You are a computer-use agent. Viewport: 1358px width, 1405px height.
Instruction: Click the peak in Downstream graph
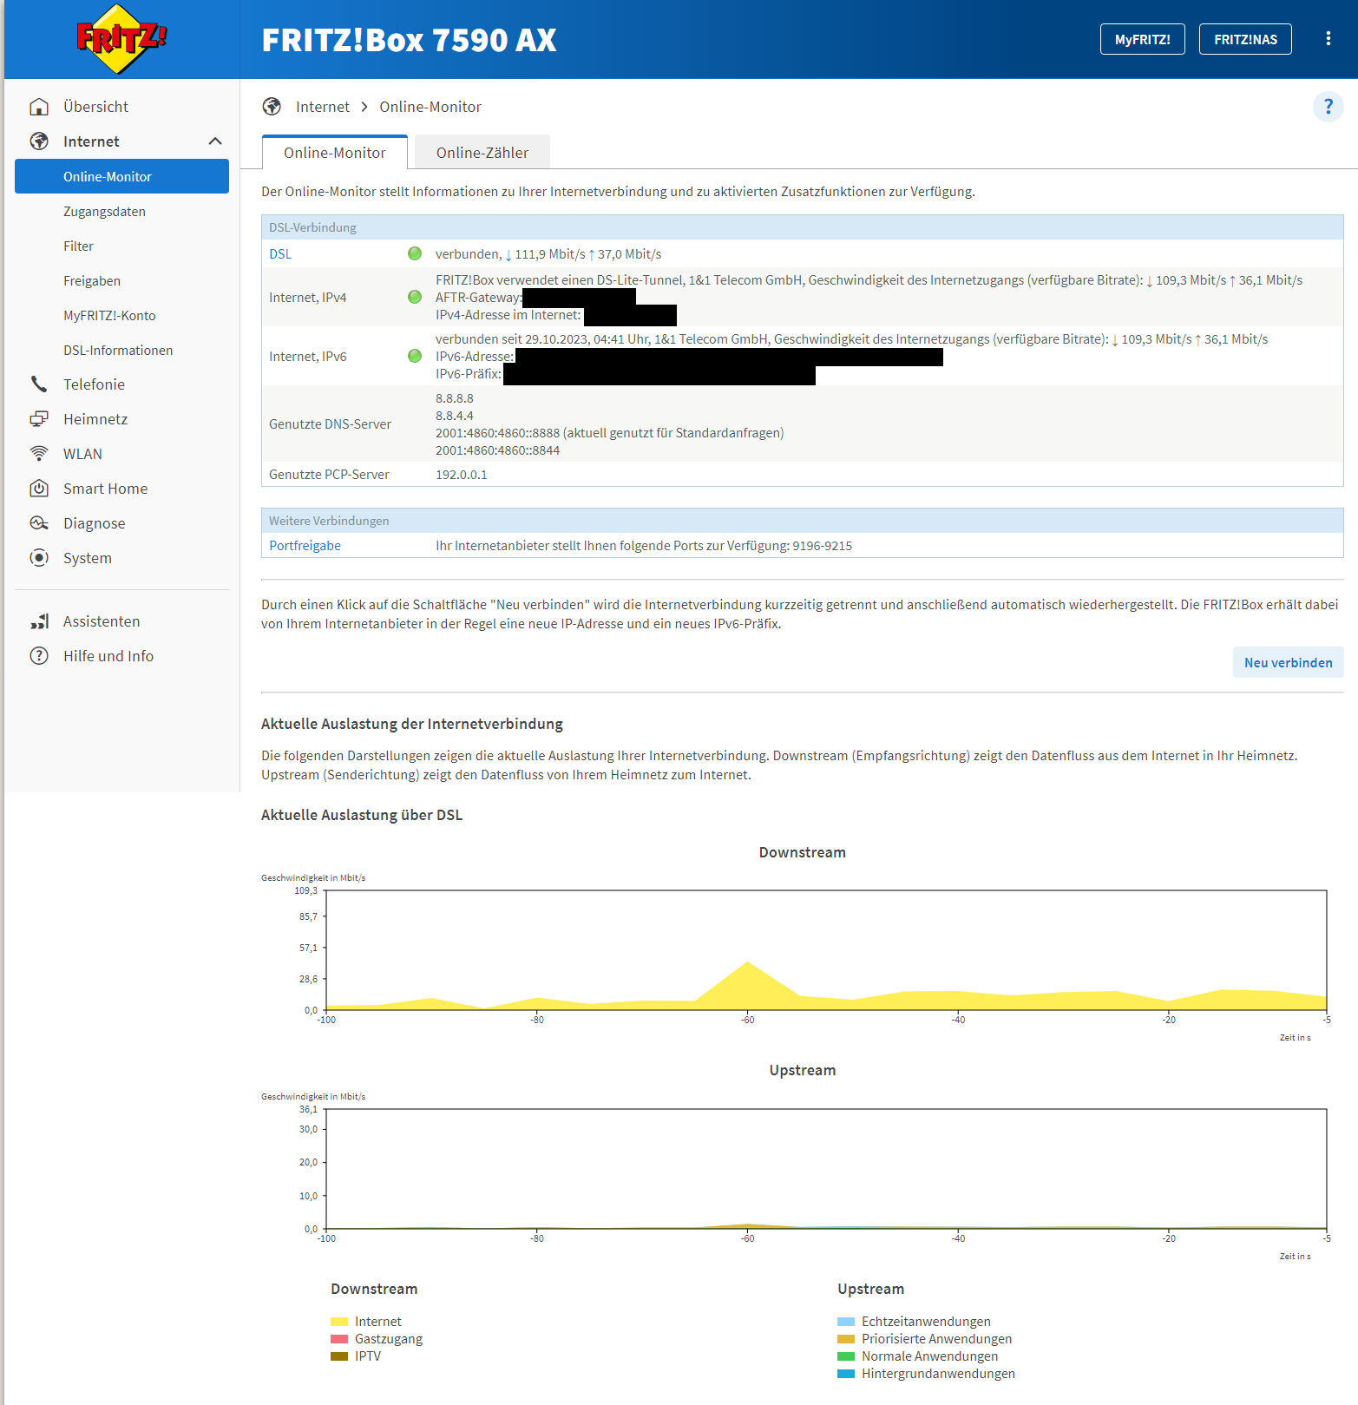[x=748, y=963]
